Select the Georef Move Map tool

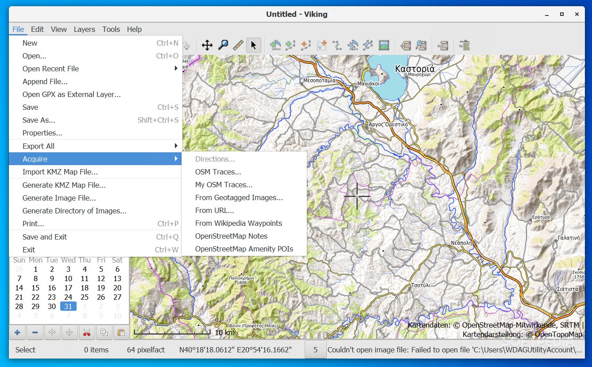point(405,45)
